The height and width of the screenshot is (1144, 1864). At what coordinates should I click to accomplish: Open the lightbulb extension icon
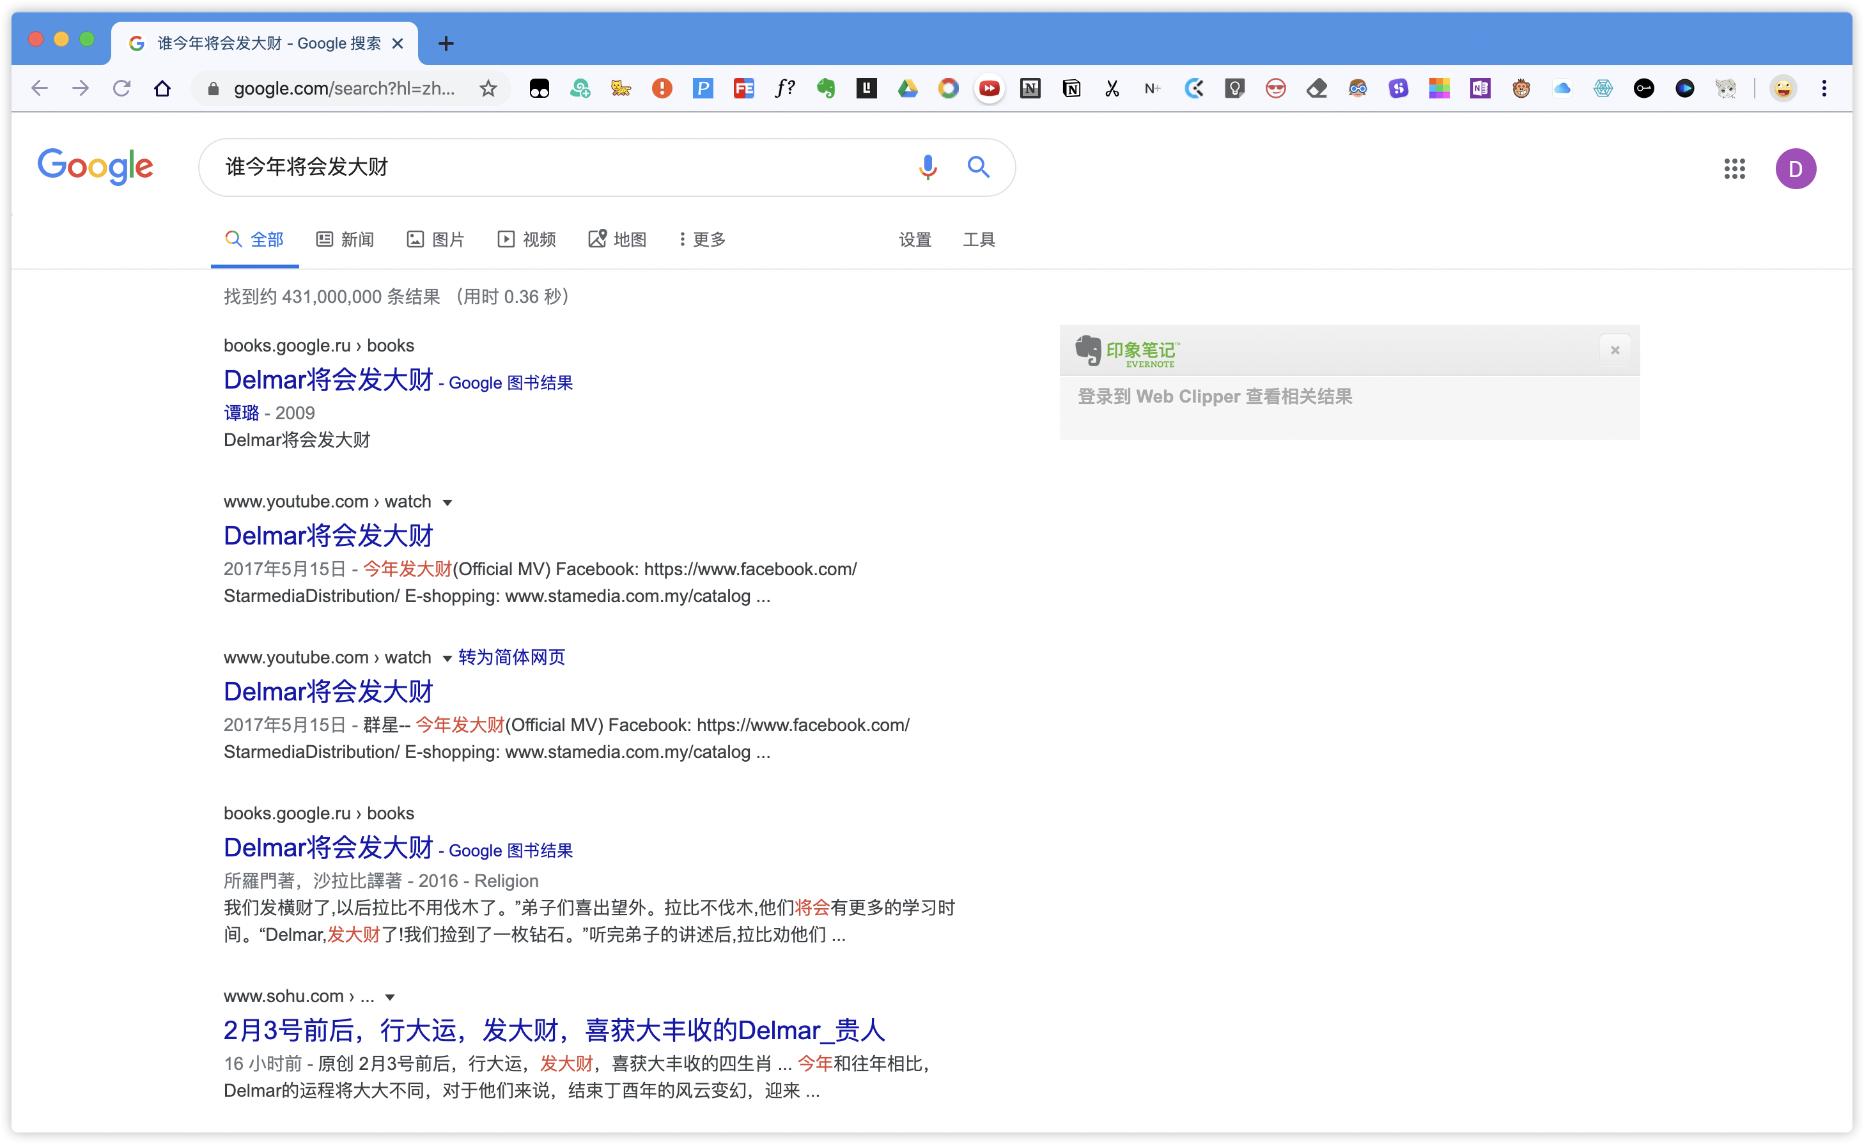tap(1235, 89)
